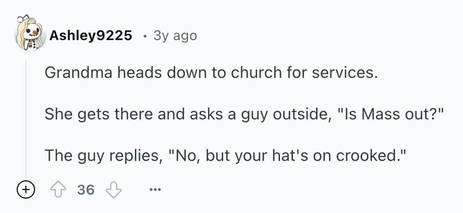
Task: Toggle the circled plus thread icon
Action: [x=26, y=189]
